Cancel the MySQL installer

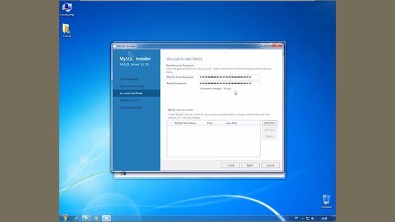[x=270, y=165]
